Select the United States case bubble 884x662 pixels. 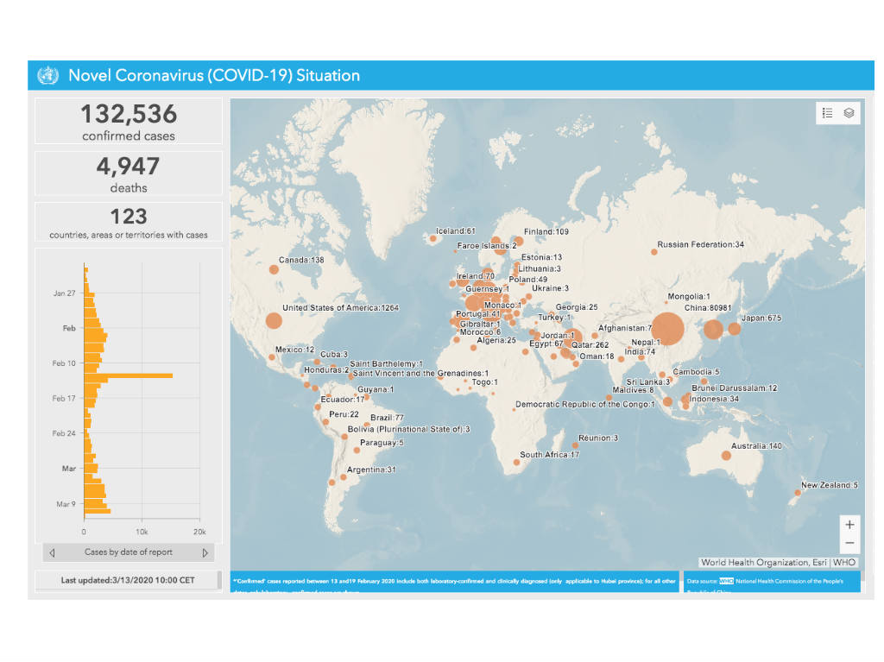274,321
